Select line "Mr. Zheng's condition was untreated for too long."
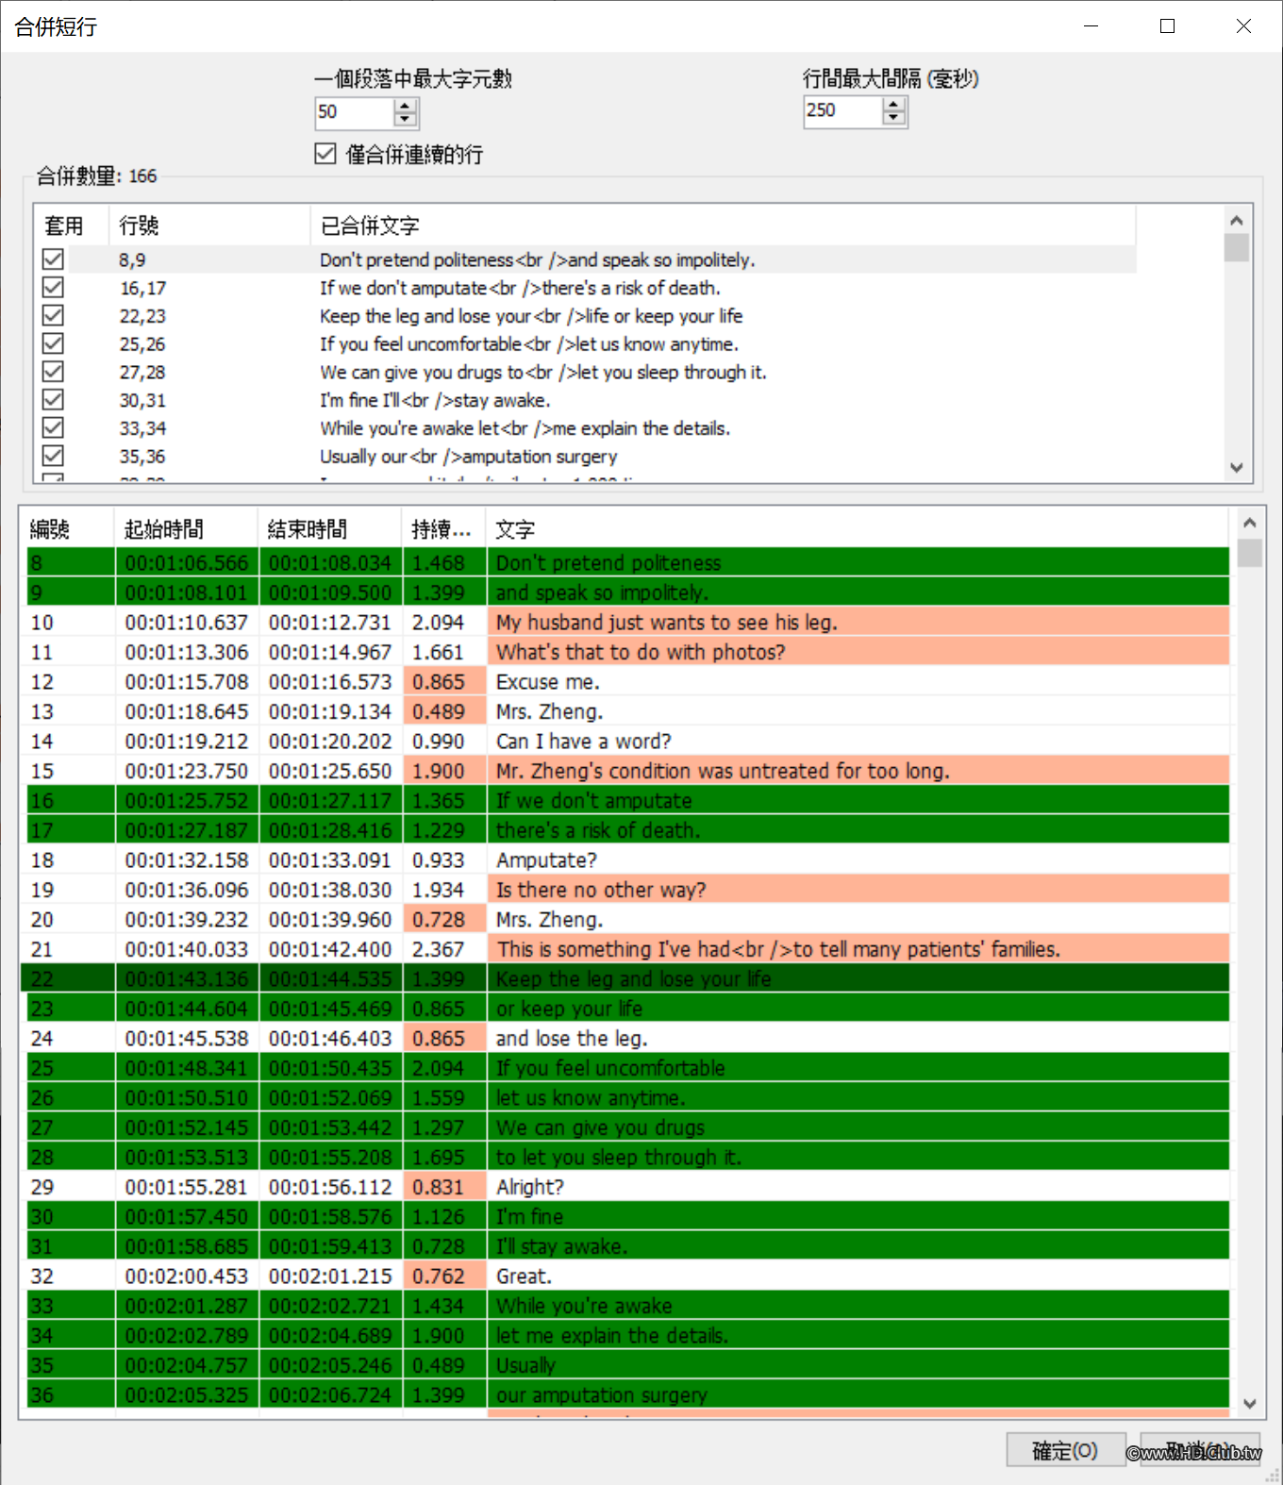The height and width of the screenshot is (1485, 1283). tap(625, 771)
